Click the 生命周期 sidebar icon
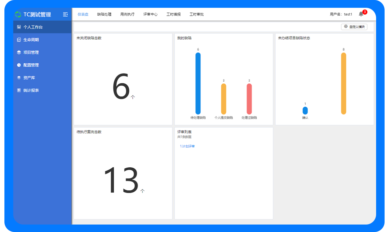The width and height of the screenshot is (389, 232). pos(19,40)
